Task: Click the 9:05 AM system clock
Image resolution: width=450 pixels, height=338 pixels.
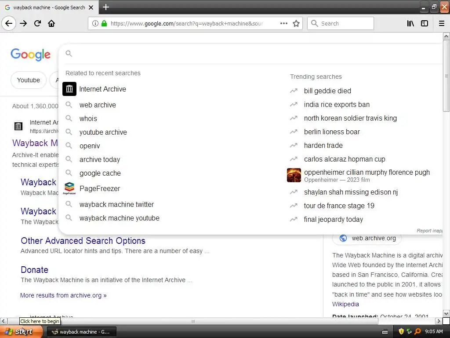Action: [x=434, y=332]
